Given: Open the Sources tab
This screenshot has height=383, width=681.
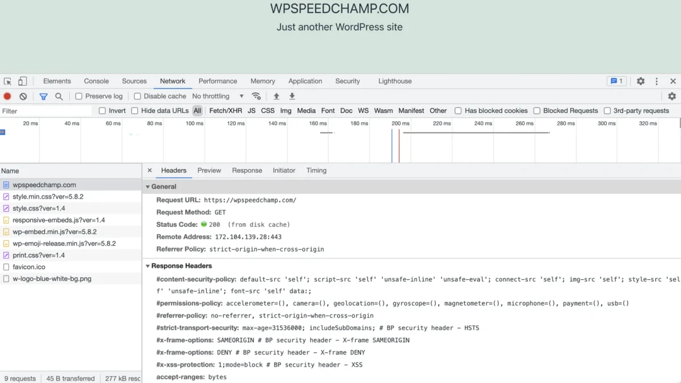Looking at the screenshot, I should tap(134, 81).
